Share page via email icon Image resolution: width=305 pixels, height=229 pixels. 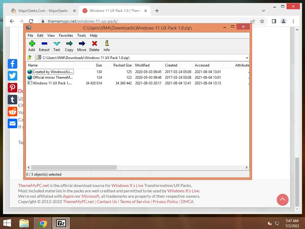(13, 123)
